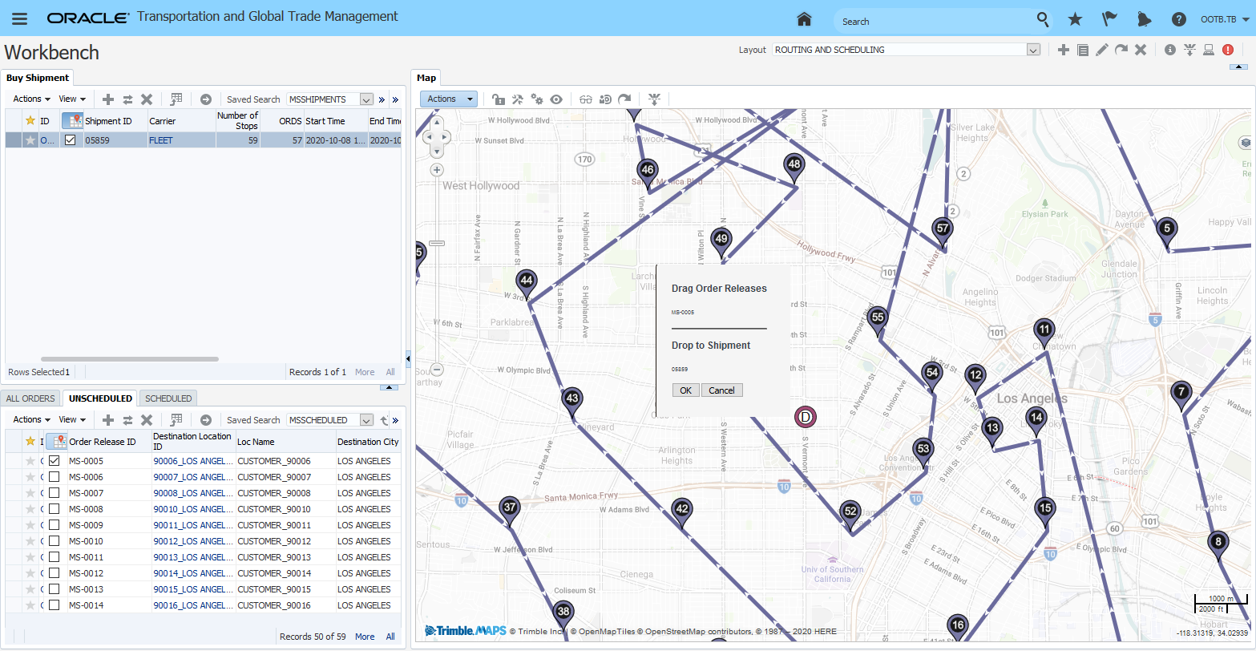Click the red alert icon near Layout
Viewport: 1256px width, 651px height.
(x=1228, y=50)
